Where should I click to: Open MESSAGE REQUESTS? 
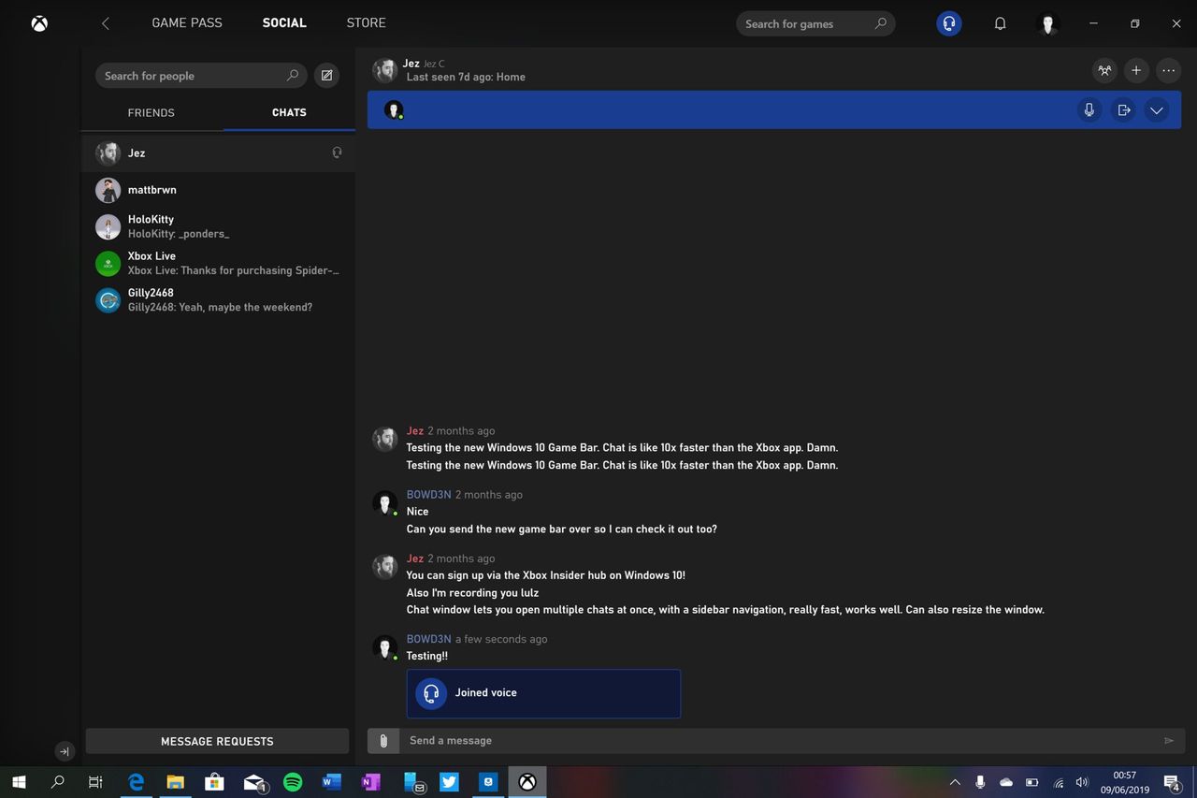217,741
